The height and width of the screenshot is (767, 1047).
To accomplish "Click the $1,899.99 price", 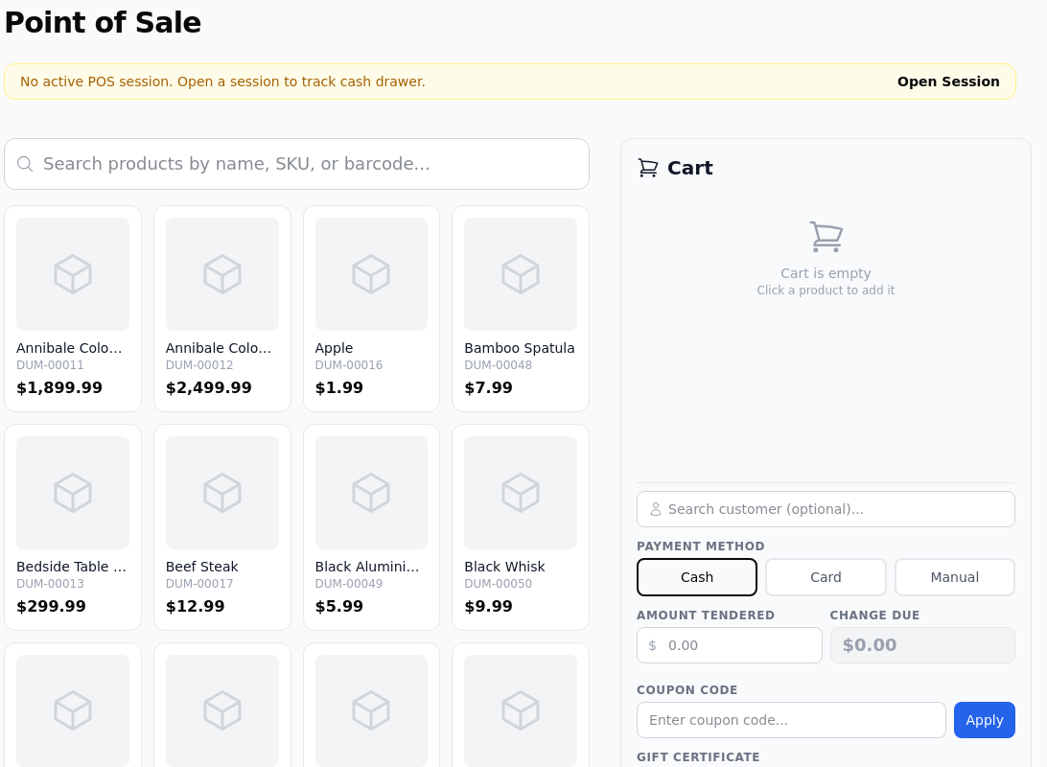I will tap(59, 388).
